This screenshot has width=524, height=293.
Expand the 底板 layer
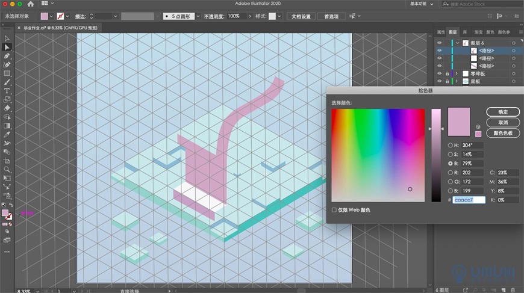[457, 81]
